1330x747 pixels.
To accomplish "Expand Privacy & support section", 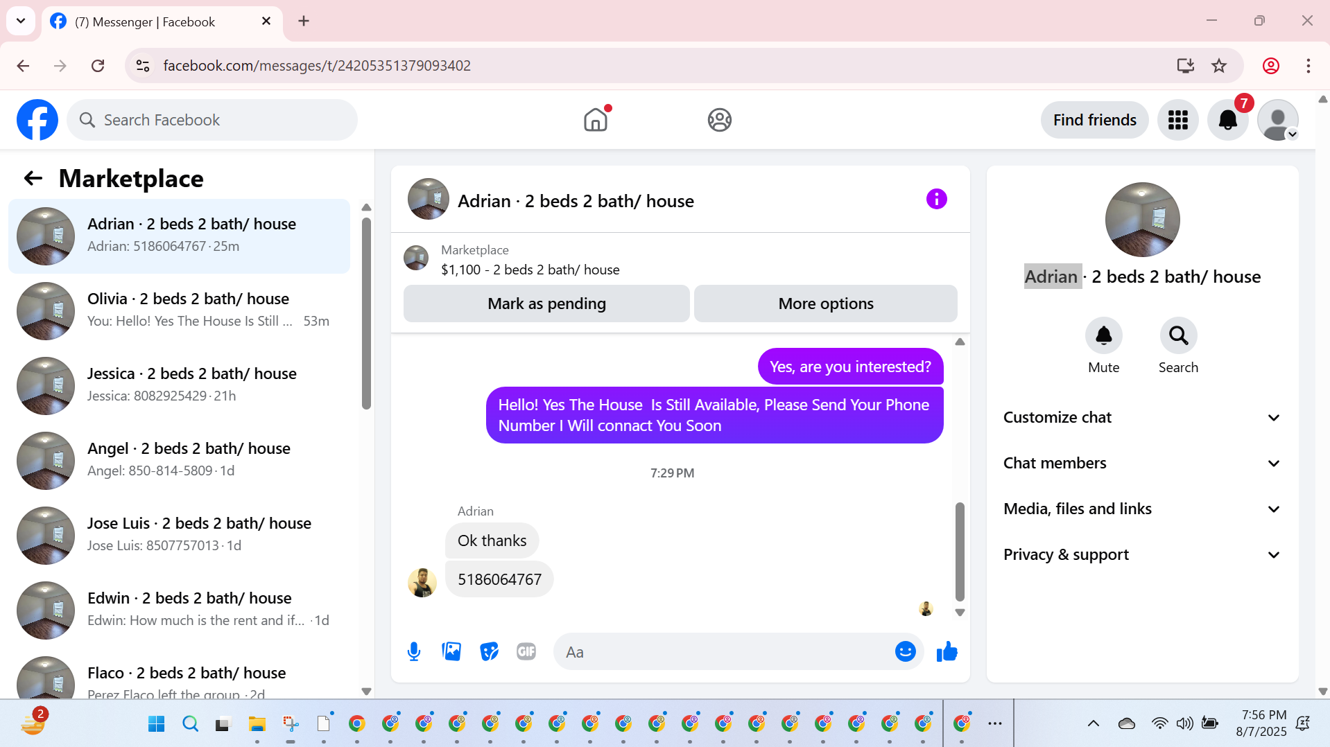I will click(x=1141, y=555).
